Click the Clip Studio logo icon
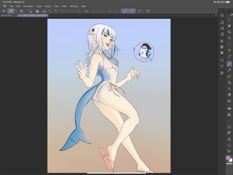The image size is (233, 175). click(4, 6)
